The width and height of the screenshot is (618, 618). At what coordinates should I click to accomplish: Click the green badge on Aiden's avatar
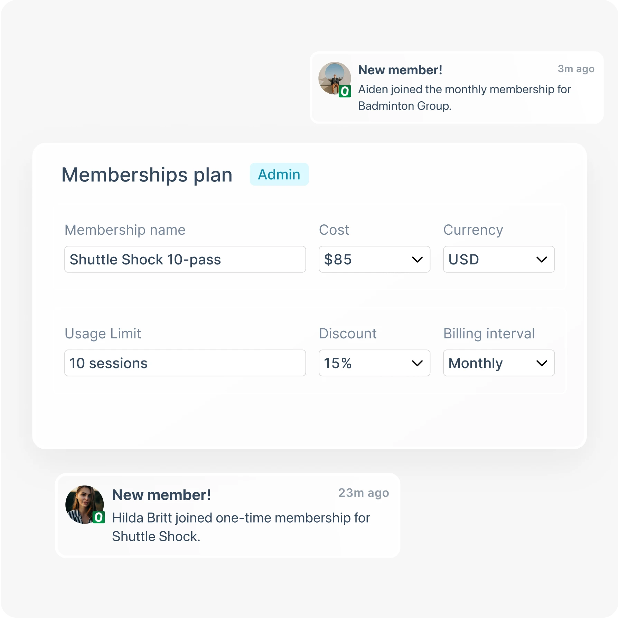345,92
